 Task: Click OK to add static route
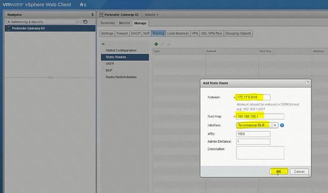click(279, 172)
